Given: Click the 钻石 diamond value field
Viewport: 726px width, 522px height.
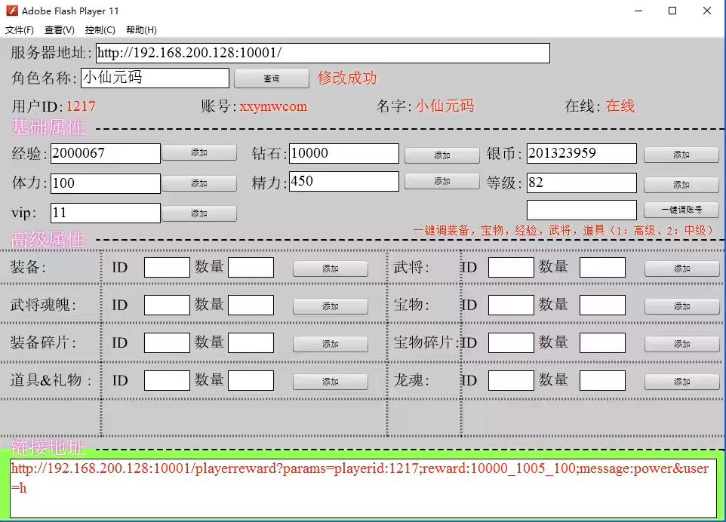Looking at the screenshot, I should pyautogui.click(x=344, y=153).
